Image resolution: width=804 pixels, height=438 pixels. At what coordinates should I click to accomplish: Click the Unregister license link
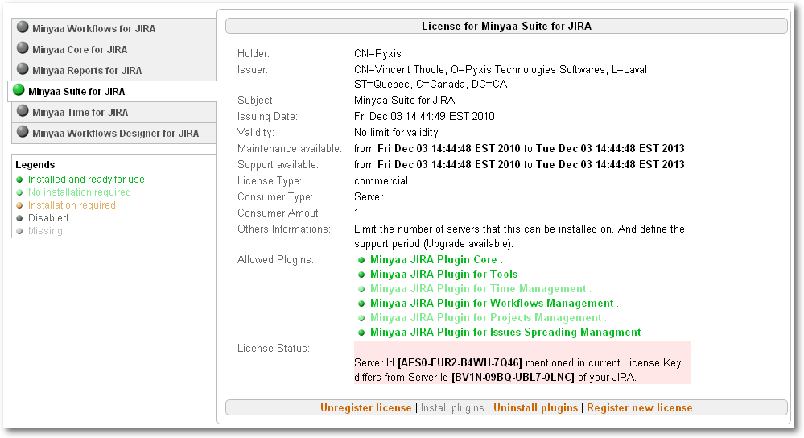pyautogui.click(x=365, y=407)
